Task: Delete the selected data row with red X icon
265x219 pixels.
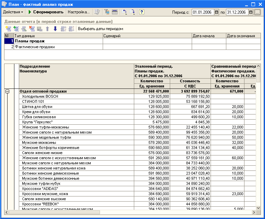Action: pos(31,29)
